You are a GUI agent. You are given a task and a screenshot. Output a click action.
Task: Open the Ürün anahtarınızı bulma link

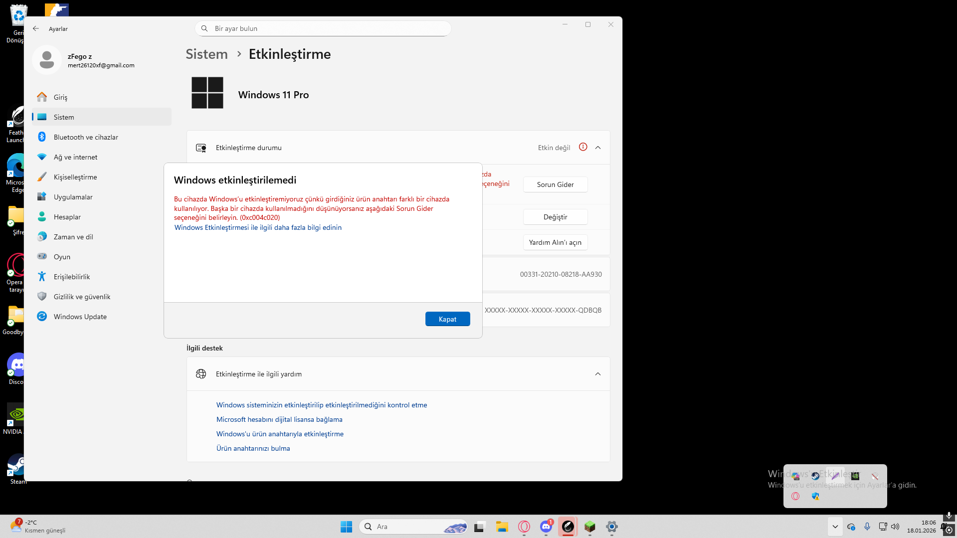253,448
